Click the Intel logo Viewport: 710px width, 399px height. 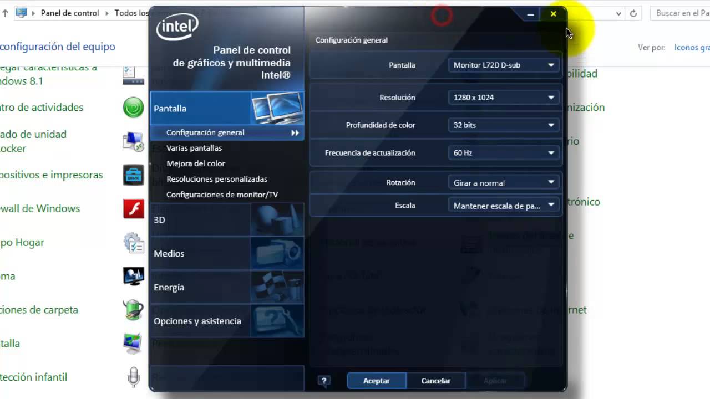177,27
